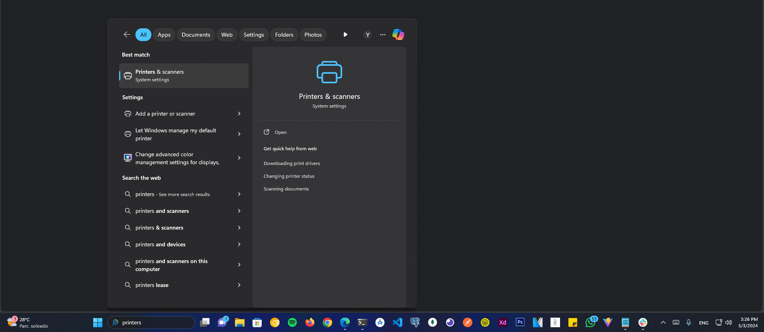Viewport: 764px width, 332px height.
Task: Open Sticky Notes from the taskbar
Action: [x=573, y=322]
